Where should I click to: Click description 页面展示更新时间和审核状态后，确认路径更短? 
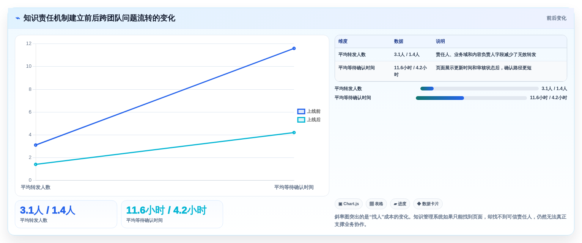(483, 68)
